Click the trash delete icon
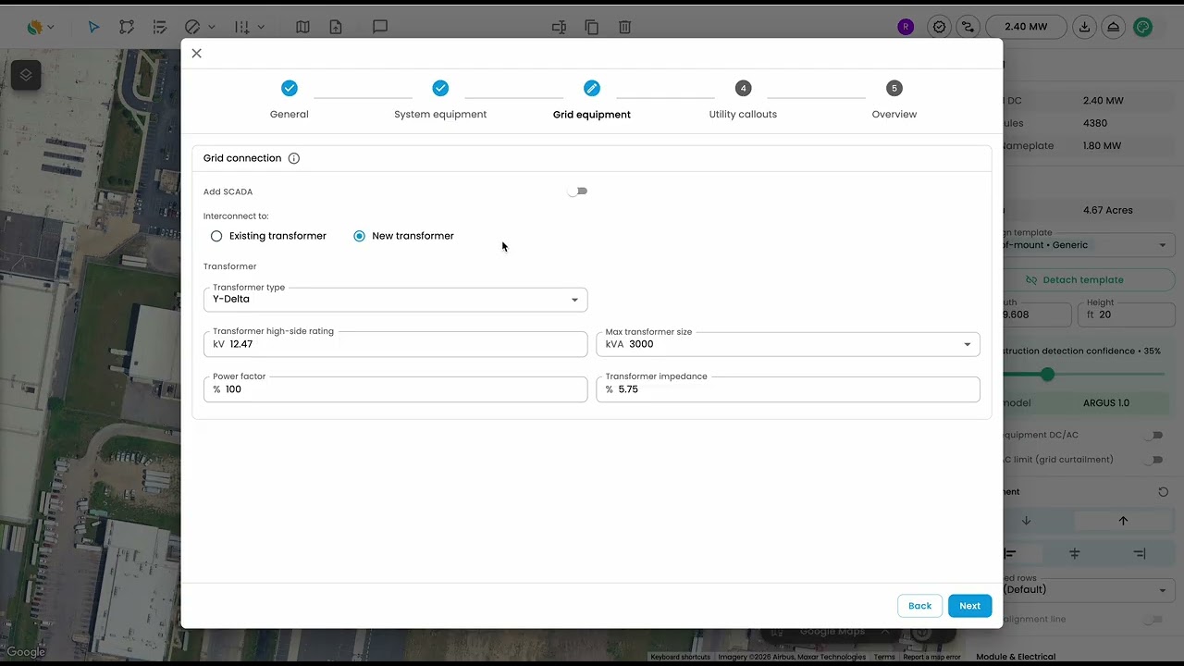The width and height of the screenshot is (1184, 666). point(625,28)
